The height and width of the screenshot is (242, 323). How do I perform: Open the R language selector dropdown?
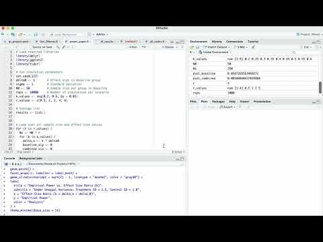point(192,52)
